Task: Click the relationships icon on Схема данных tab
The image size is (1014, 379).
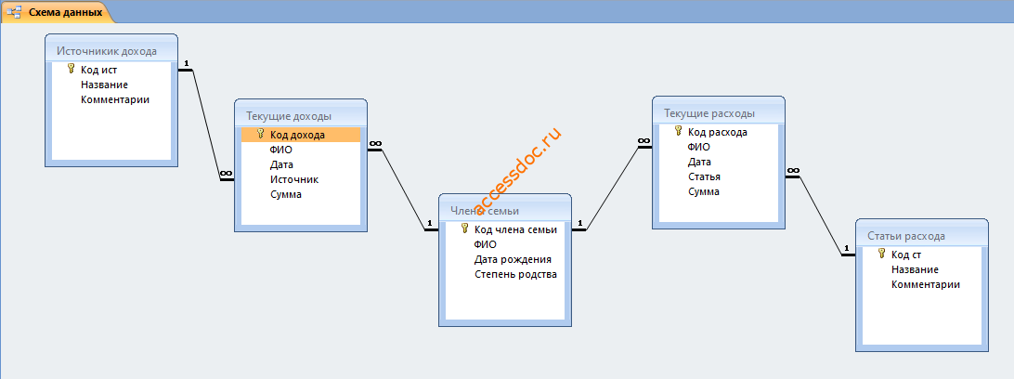Action: coord(13,12)
